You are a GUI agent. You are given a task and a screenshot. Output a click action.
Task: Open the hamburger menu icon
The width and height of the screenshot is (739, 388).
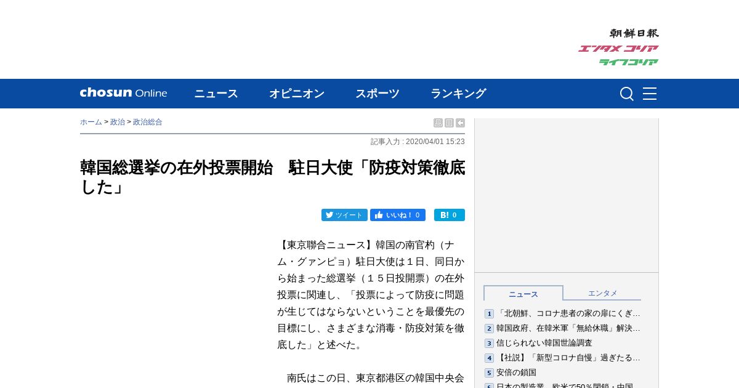(650, 94)
